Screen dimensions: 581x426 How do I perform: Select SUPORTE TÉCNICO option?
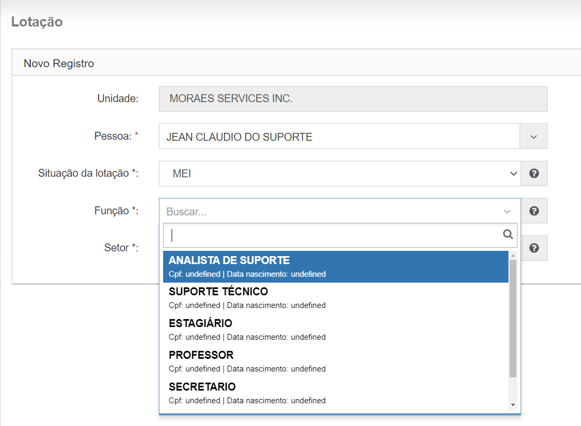pyautogui.click(x=336, y=298)
